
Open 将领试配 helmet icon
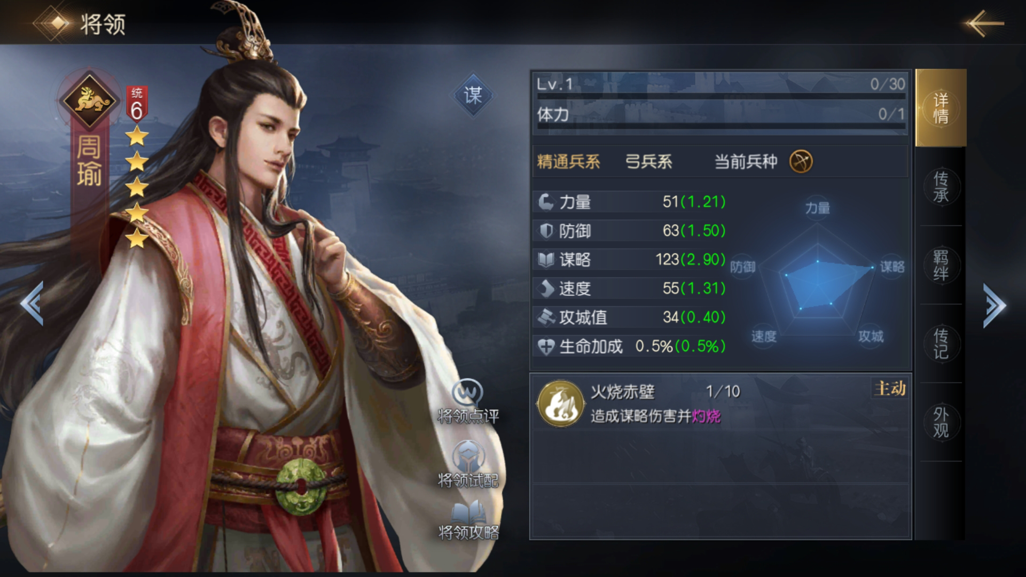(468, 456)
